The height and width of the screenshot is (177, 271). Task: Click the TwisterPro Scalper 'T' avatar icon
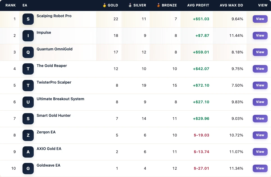(28, 86)
